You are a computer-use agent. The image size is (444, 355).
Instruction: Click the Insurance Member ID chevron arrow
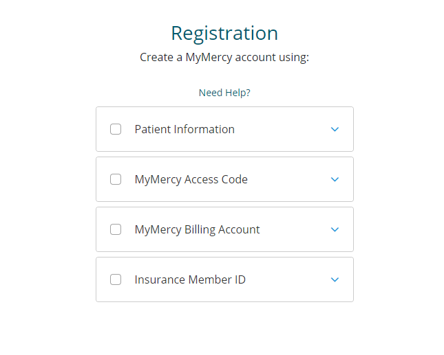tap(335, 279)
